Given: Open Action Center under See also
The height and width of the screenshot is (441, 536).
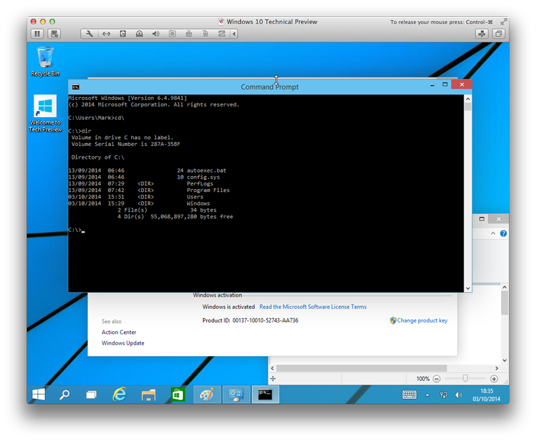Looking at the screenshot, I should tap(119, 332).
